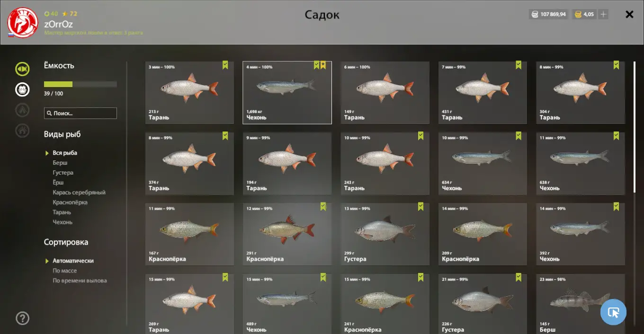This screenshot has height=334, width=644.
Task: Click the player avatar emblem
Action: pos(23,23)
